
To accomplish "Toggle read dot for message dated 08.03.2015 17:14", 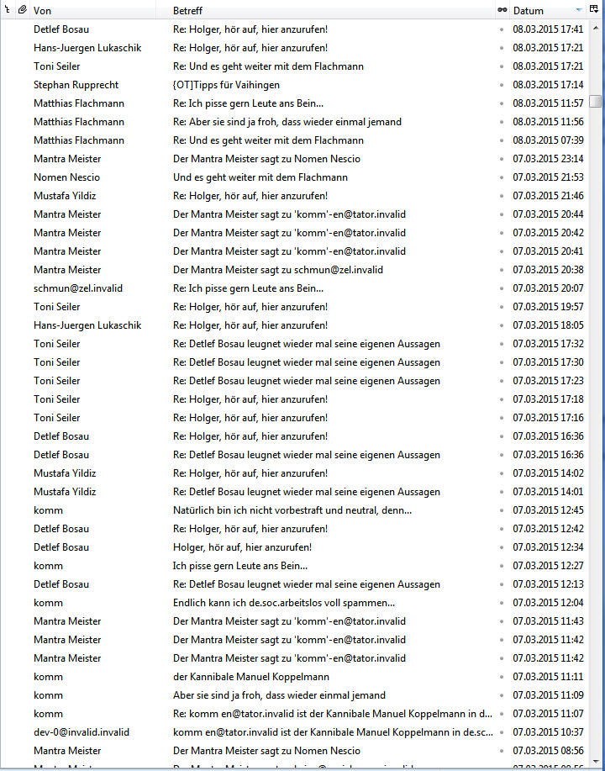I will (x=502, y=85).
